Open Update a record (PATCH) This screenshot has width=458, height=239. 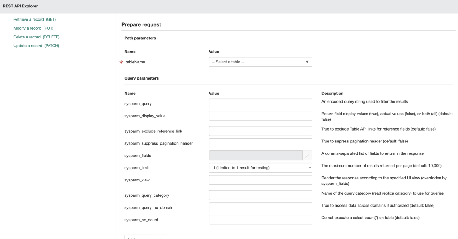[36, 45]
